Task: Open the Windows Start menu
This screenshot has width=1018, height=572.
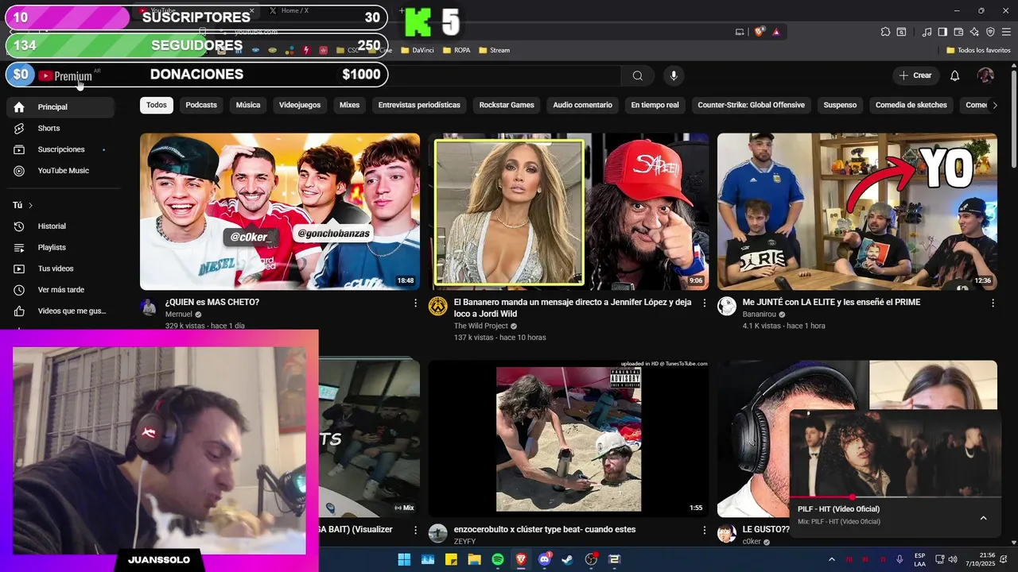Action: coord(404,559)
